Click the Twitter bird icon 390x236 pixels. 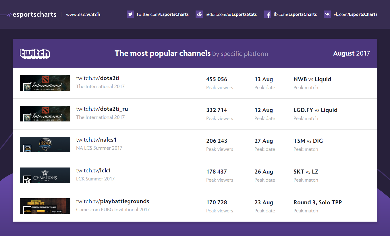[130, 14]
